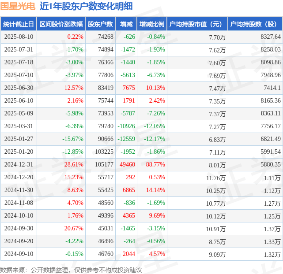Click the change ratio -12.05%

155,126
